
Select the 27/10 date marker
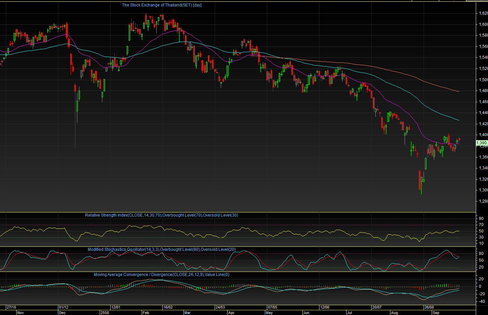(x=12, y=307)
